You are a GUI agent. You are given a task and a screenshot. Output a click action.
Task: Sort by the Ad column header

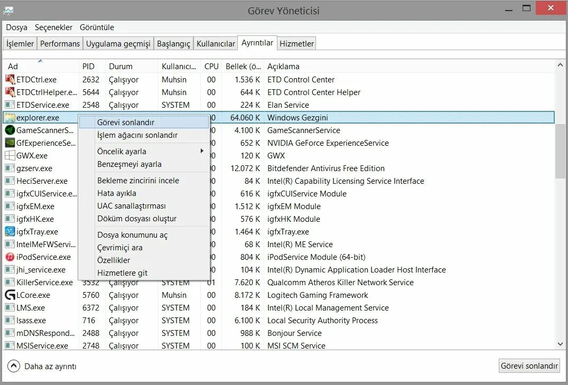[41, 67]
